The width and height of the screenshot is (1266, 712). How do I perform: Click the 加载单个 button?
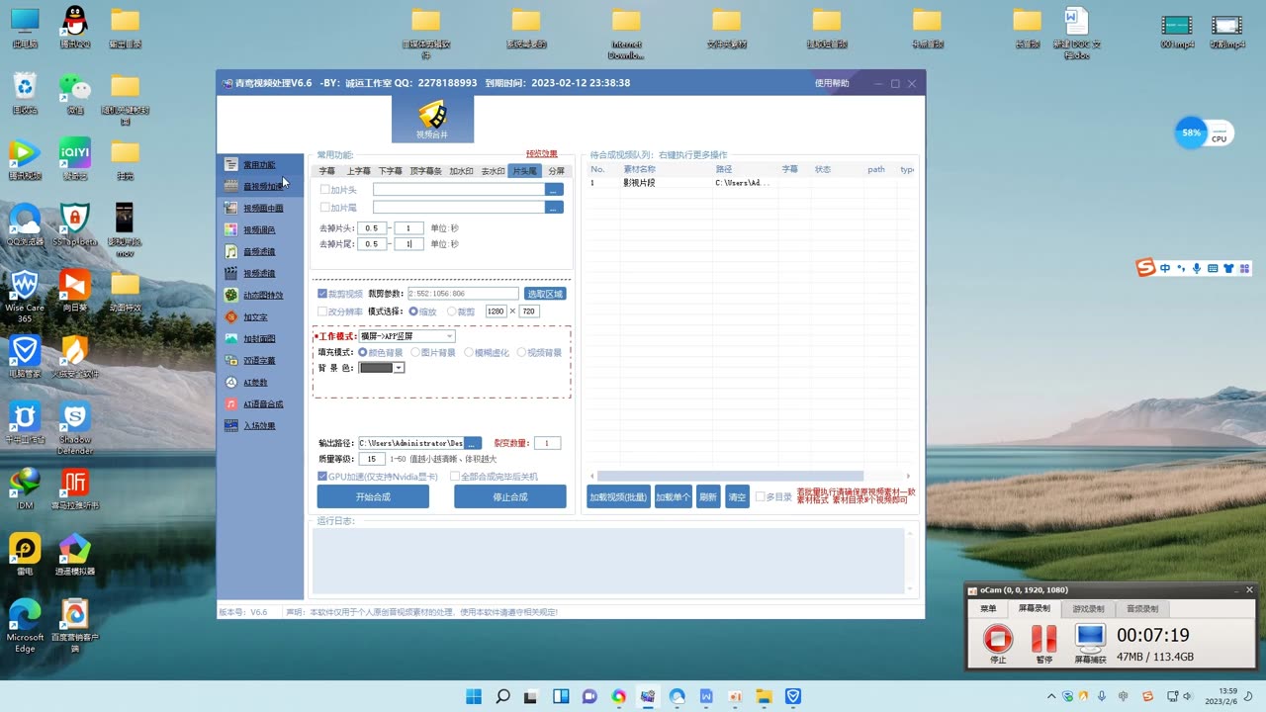pos(673,496)
